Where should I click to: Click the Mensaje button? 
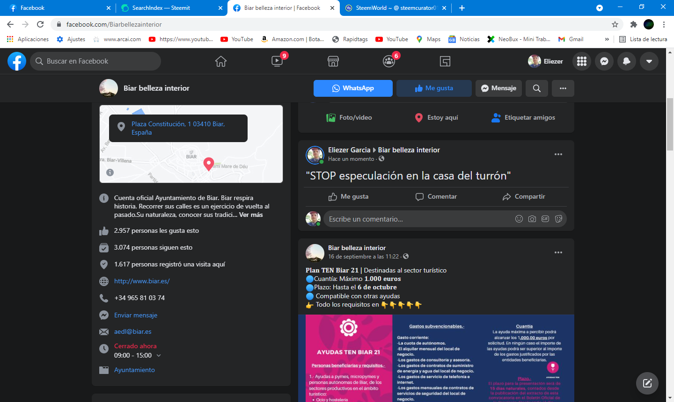pos(498,88)
